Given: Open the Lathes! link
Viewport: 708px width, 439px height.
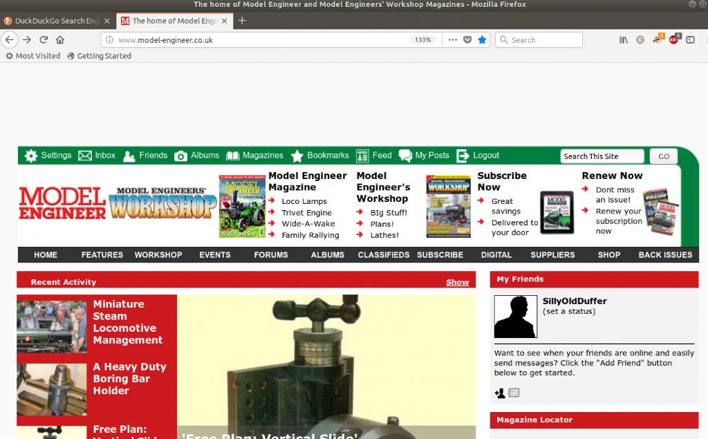Looking at the screenshot, I should 384,235.
